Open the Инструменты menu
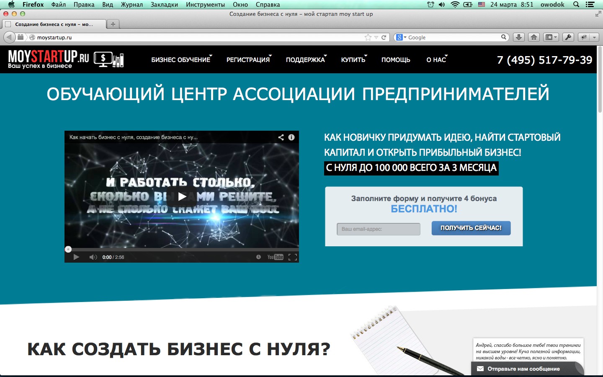This screenshot has height=377, width=603. (x=205, y=5)
